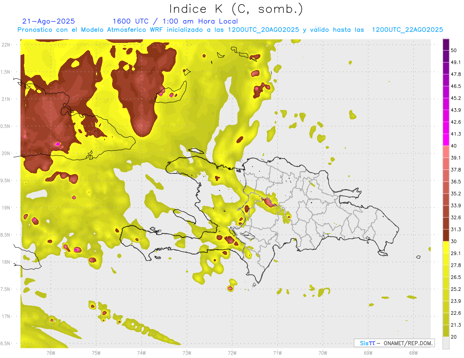Click the "19N" latitude label
Screen dimensions: 464x358
[6, 207]
